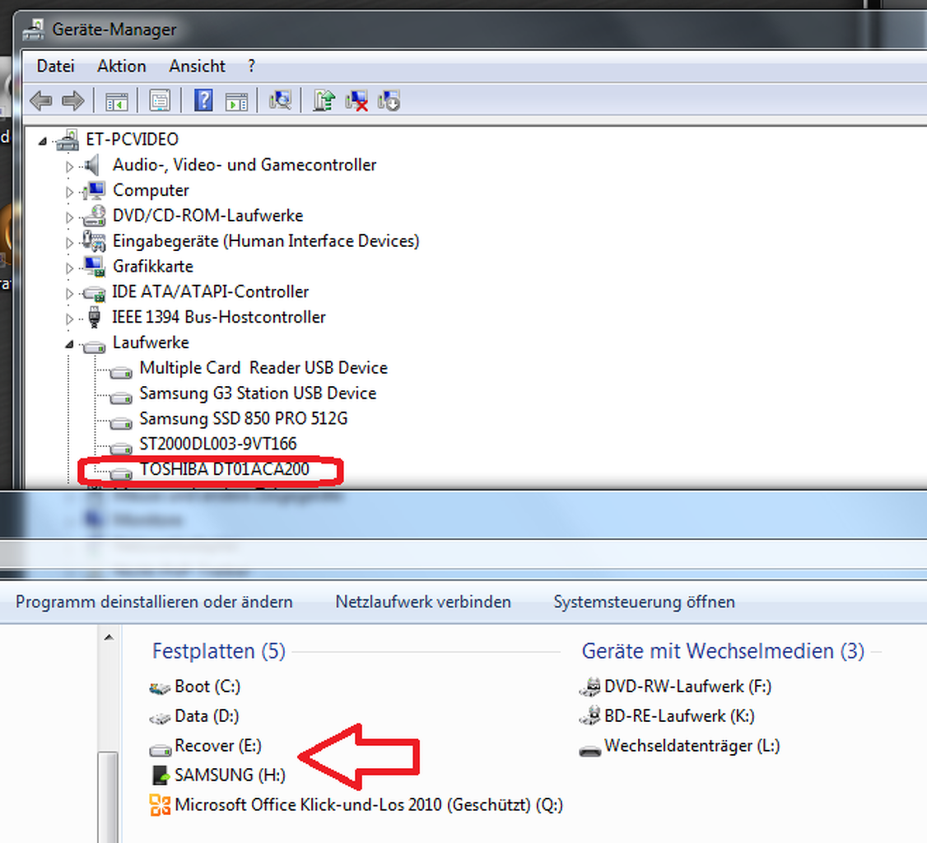The image size is (927, 843).
Task: Open the Properties toolbar icon
Action: 160,100
